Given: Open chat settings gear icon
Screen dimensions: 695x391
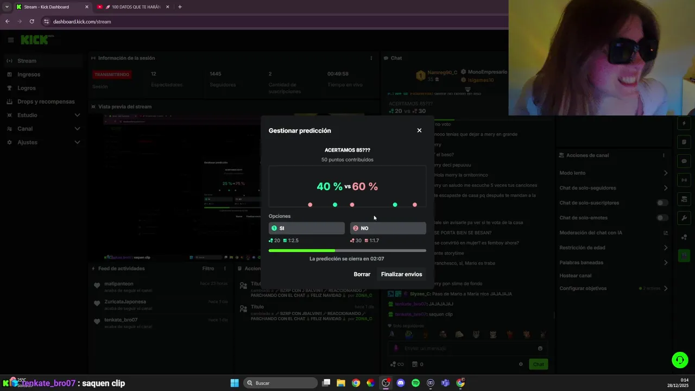Looking at the screenshot, I should click(x=521, y=364).
